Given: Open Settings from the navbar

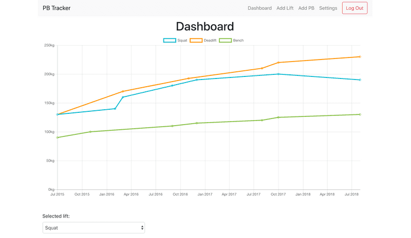Looking at the screenshot, I should click(x=328, y=8).
